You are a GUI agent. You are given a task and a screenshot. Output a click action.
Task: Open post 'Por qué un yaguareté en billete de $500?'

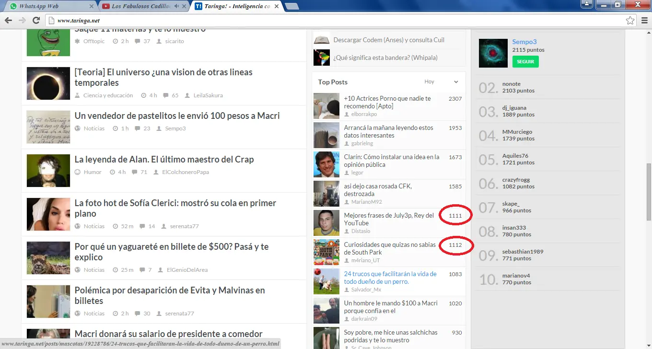tap(172, 252)
